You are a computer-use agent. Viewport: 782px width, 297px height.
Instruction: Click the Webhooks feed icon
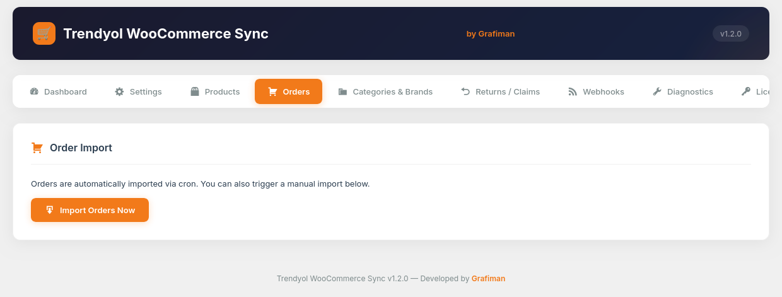pyautogui.click(x=573, y=91)
